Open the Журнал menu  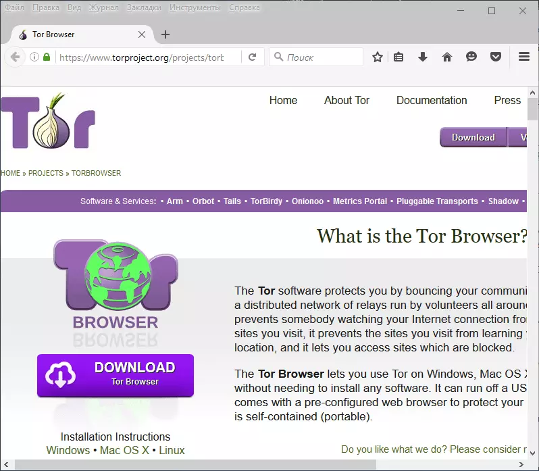coord(103,7)
